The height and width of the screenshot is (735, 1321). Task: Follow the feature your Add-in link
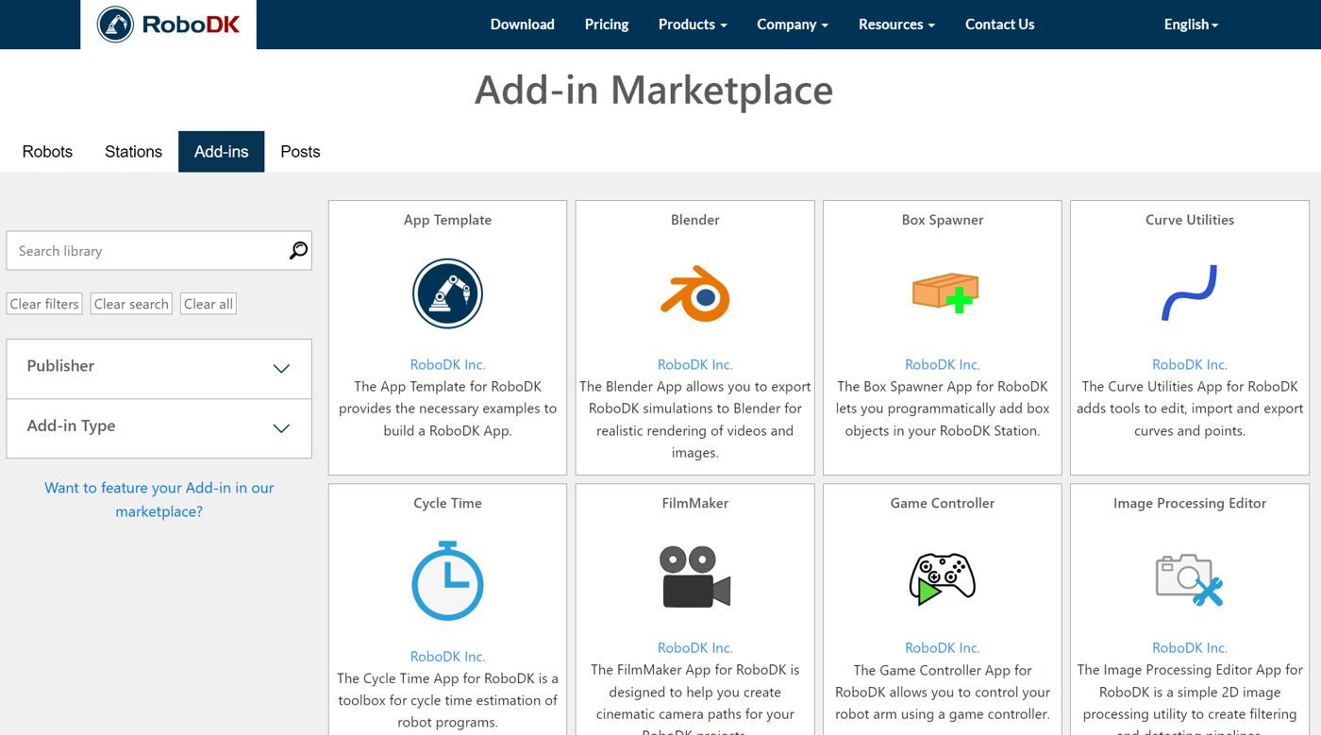tap(159, 499)
